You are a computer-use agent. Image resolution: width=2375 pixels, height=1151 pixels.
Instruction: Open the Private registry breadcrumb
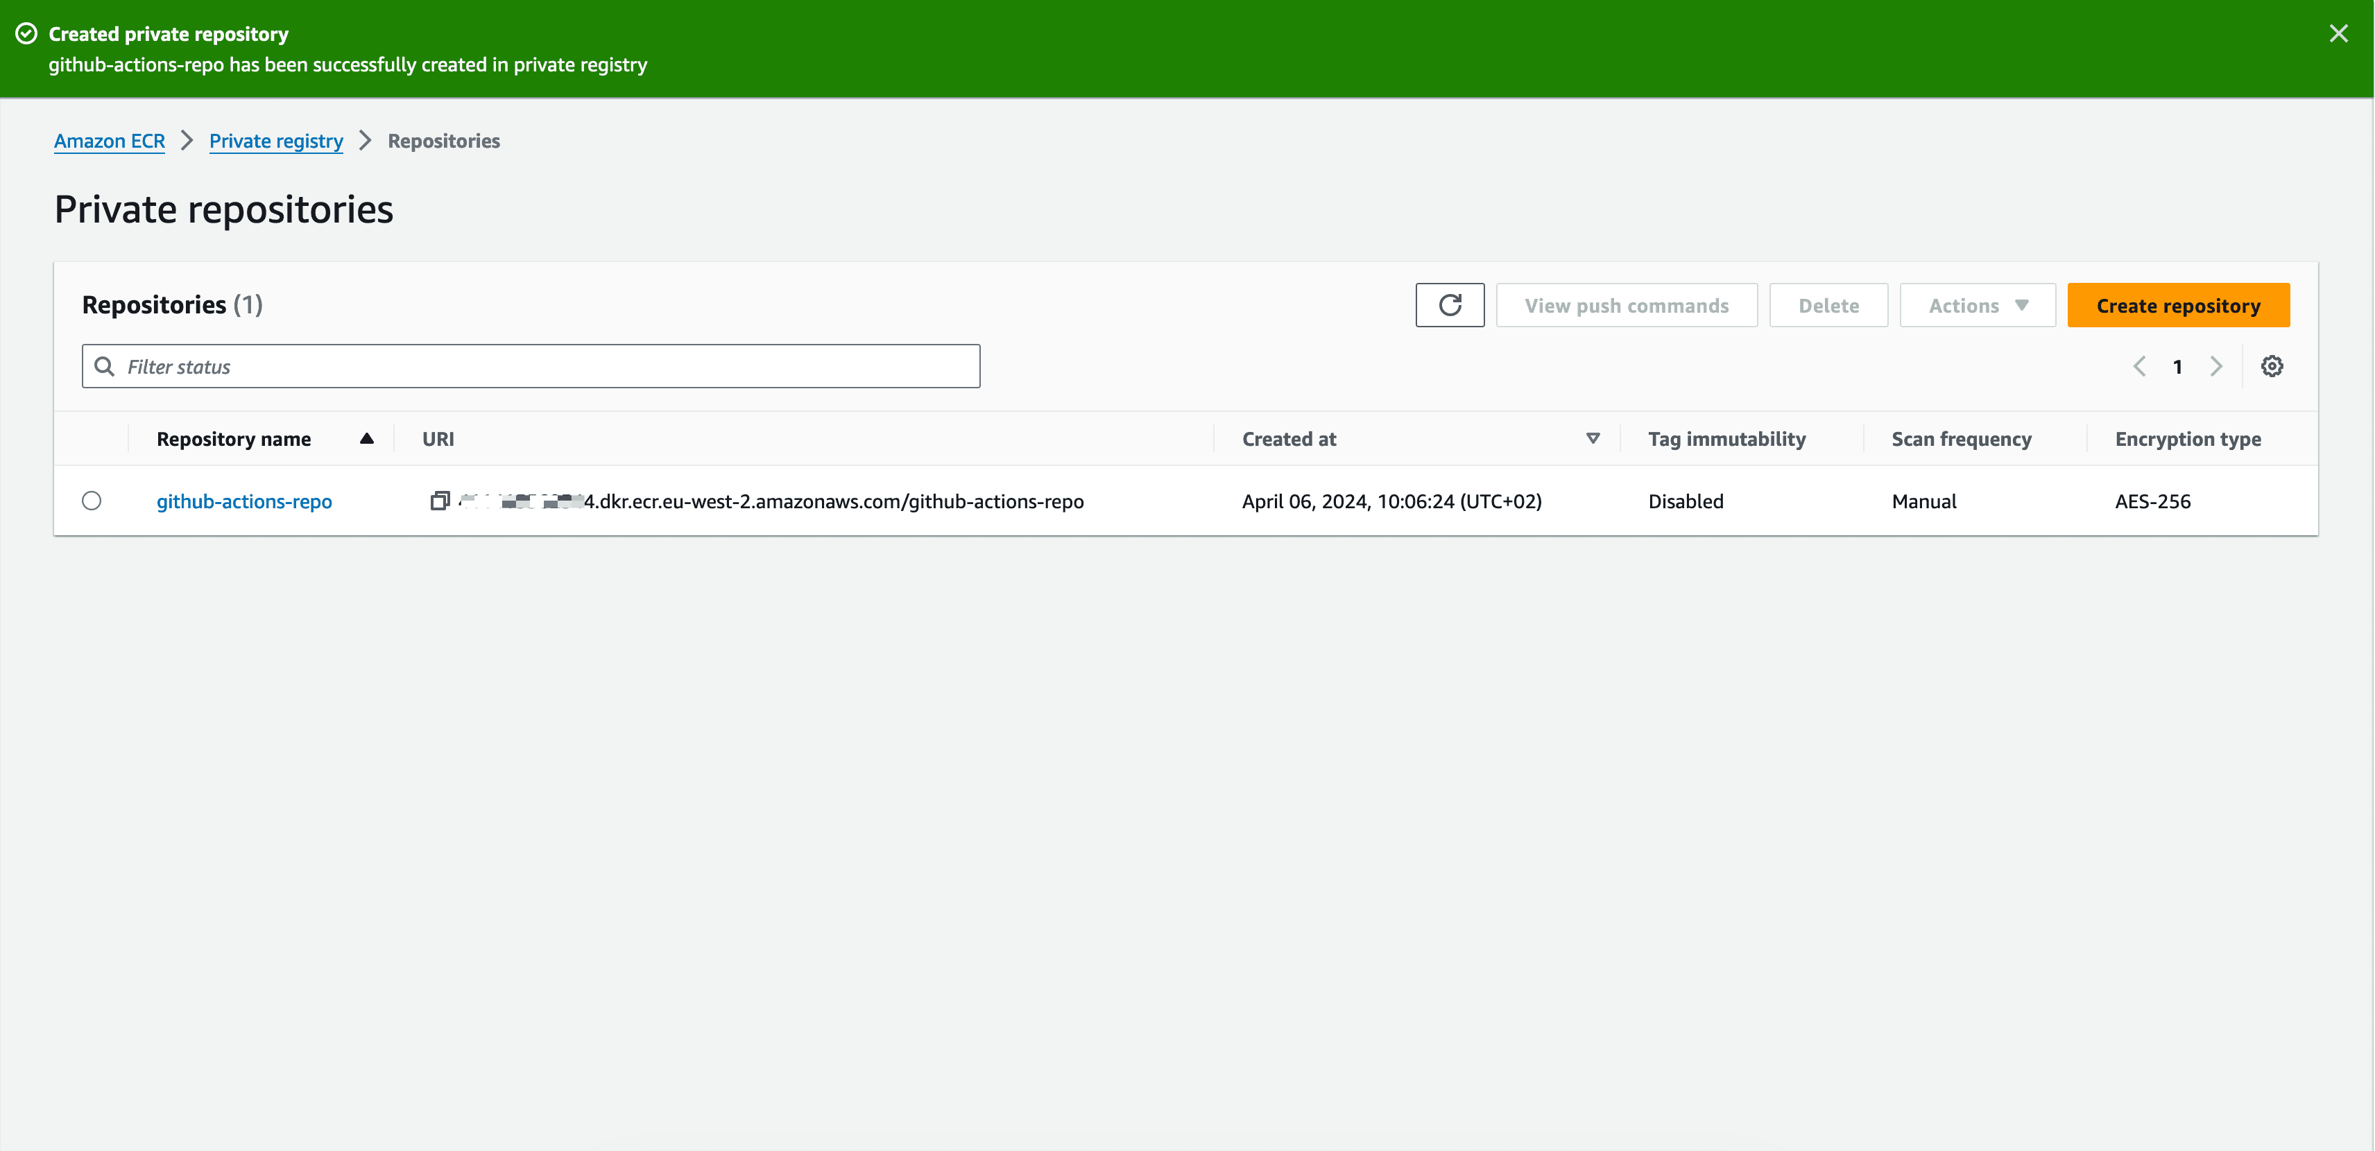click(x=275, y=140)
